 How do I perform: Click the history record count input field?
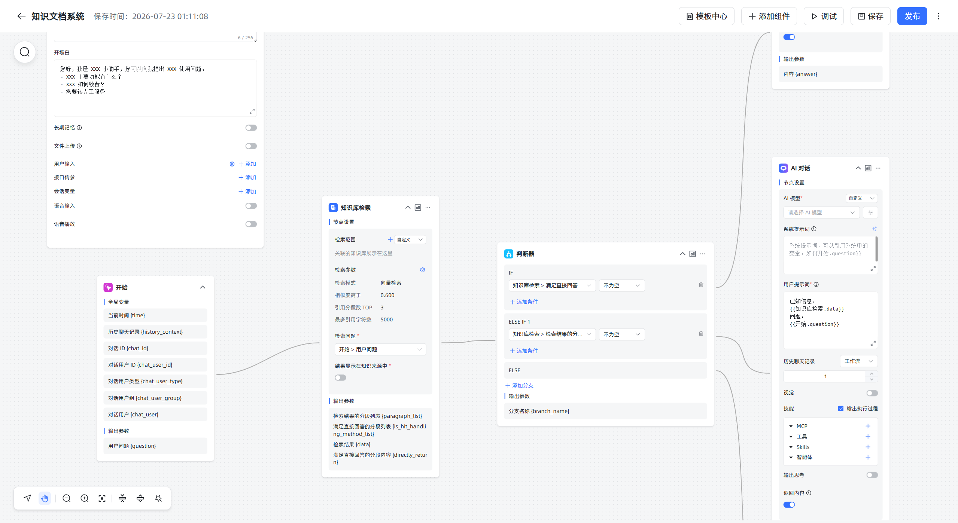click(x=825, y=376)
